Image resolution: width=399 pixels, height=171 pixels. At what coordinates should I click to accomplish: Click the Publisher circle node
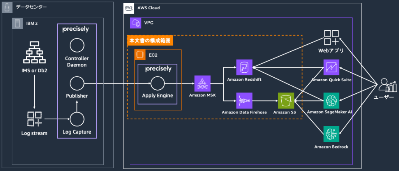click(77, 84)
